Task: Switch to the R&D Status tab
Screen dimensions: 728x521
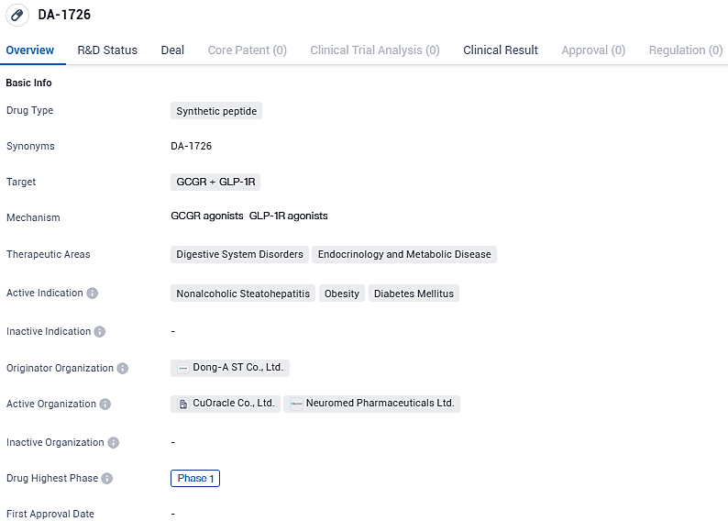Action: tap(107, 50)
